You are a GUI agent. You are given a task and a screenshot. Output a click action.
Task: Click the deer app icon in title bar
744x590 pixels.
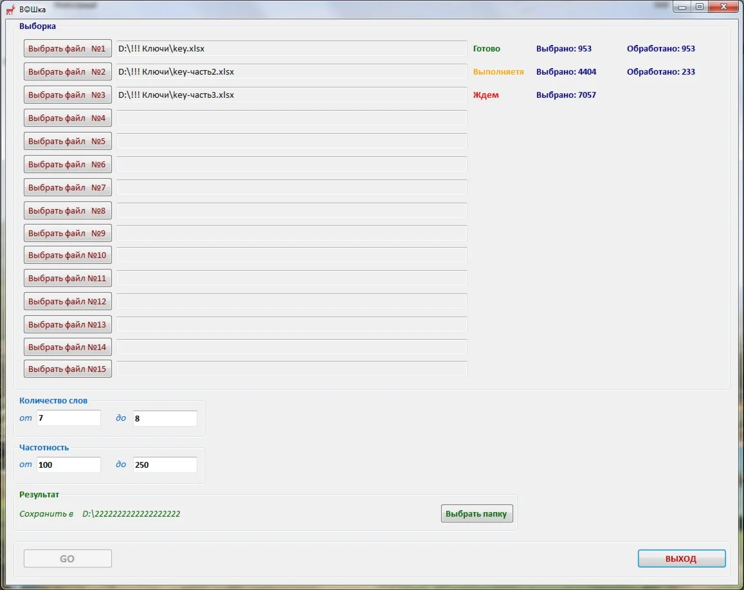10,9
